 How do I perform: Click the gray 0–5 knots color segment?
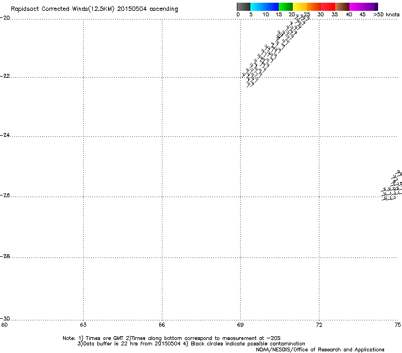tap(243, 7)
